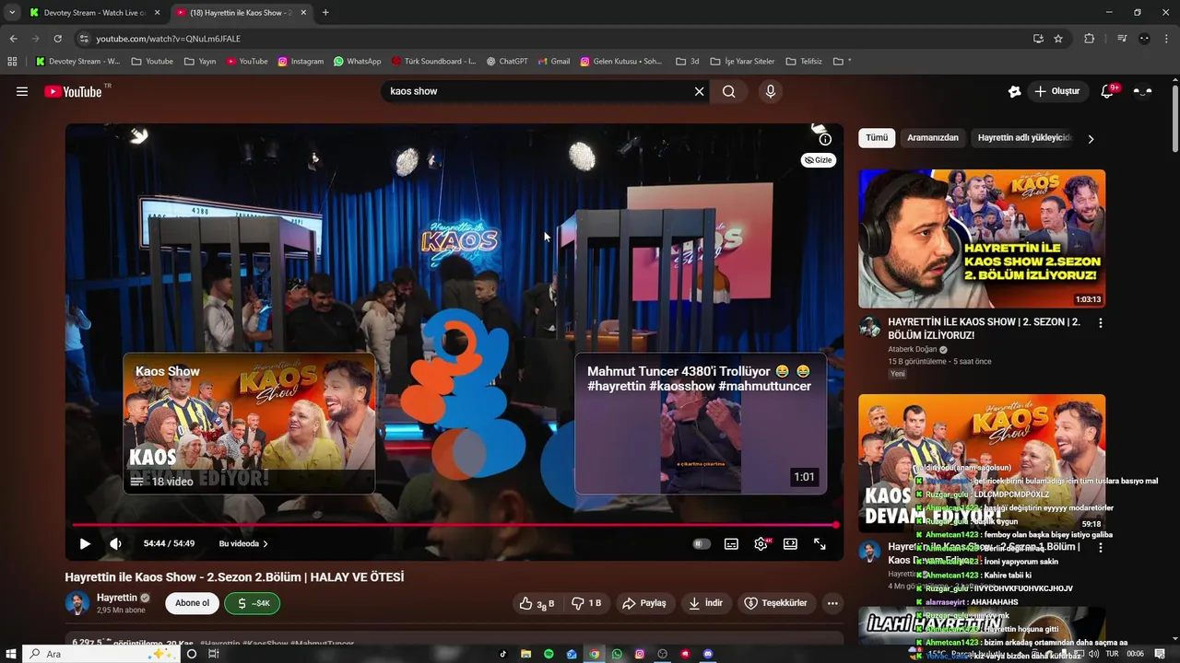The height and width of the screenshot is (663, 1180).
Task: Subscribe using Abone ol button
Action: pos(193,603)
